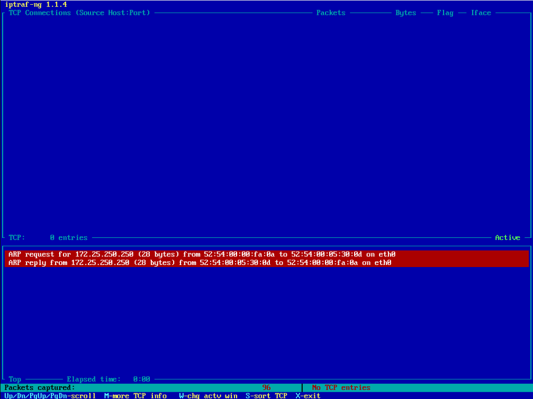
Task: Click the TCP 0 entries counter
Action: (48, 237)
